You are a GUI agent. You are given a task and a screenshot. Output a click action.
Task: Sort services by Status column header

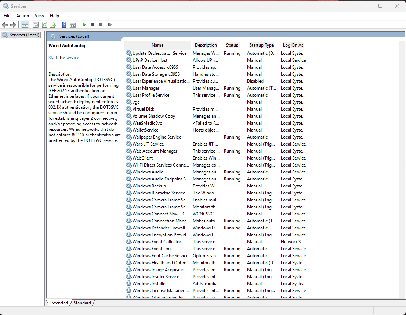[232, 45]
